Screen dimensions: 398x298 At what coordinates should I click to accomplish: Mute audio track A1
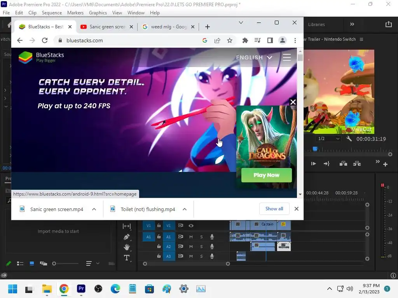point(191,237)
